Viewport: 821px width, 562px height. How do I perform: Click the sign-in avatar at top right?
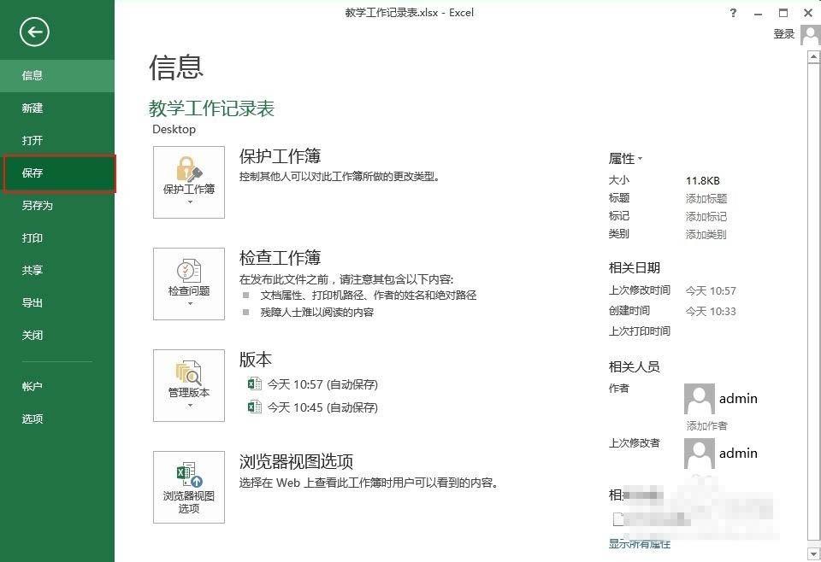coord(810,34)
